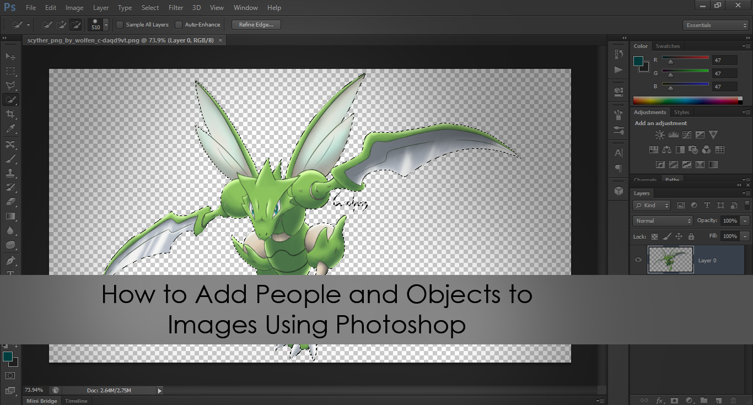Image resolution: width=753 pixels, height=405 pixels.
Task: Open the collapsed Paragraph panel icon
Action: coord(618,168)
